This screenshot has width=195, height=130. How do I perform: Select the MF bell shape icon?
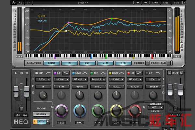[x=103, y=73]
